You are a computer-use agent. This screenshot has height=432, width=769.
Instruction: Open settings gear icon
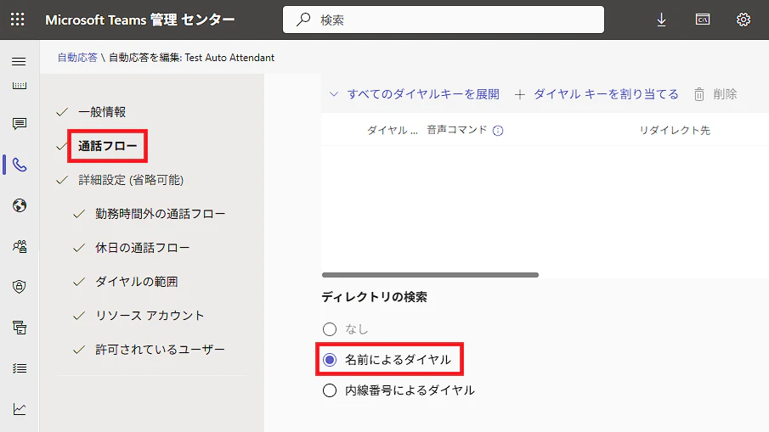(743, 20)
